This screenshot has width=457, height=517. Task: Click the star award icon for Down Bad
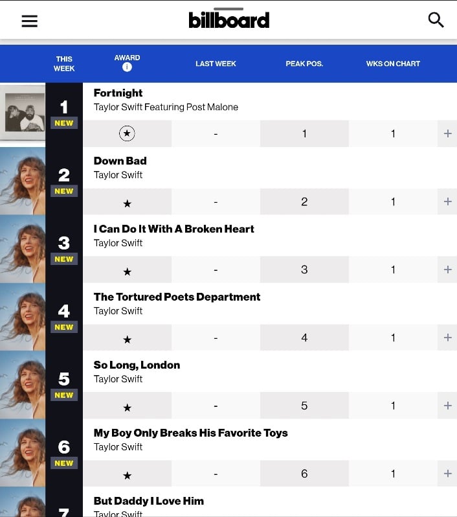tap(127, 204)
